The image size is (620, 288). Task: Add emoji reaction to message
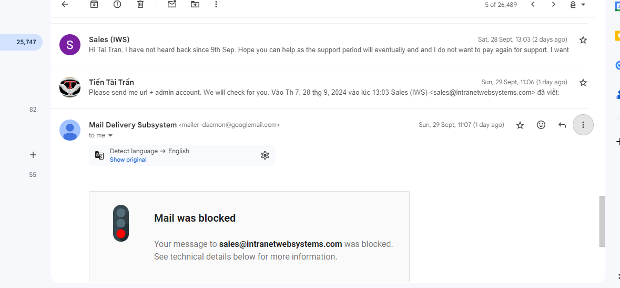pos(541,125)
